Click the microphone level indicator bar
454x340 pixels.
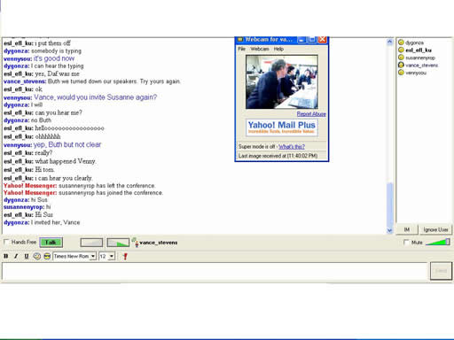(118, 243)
